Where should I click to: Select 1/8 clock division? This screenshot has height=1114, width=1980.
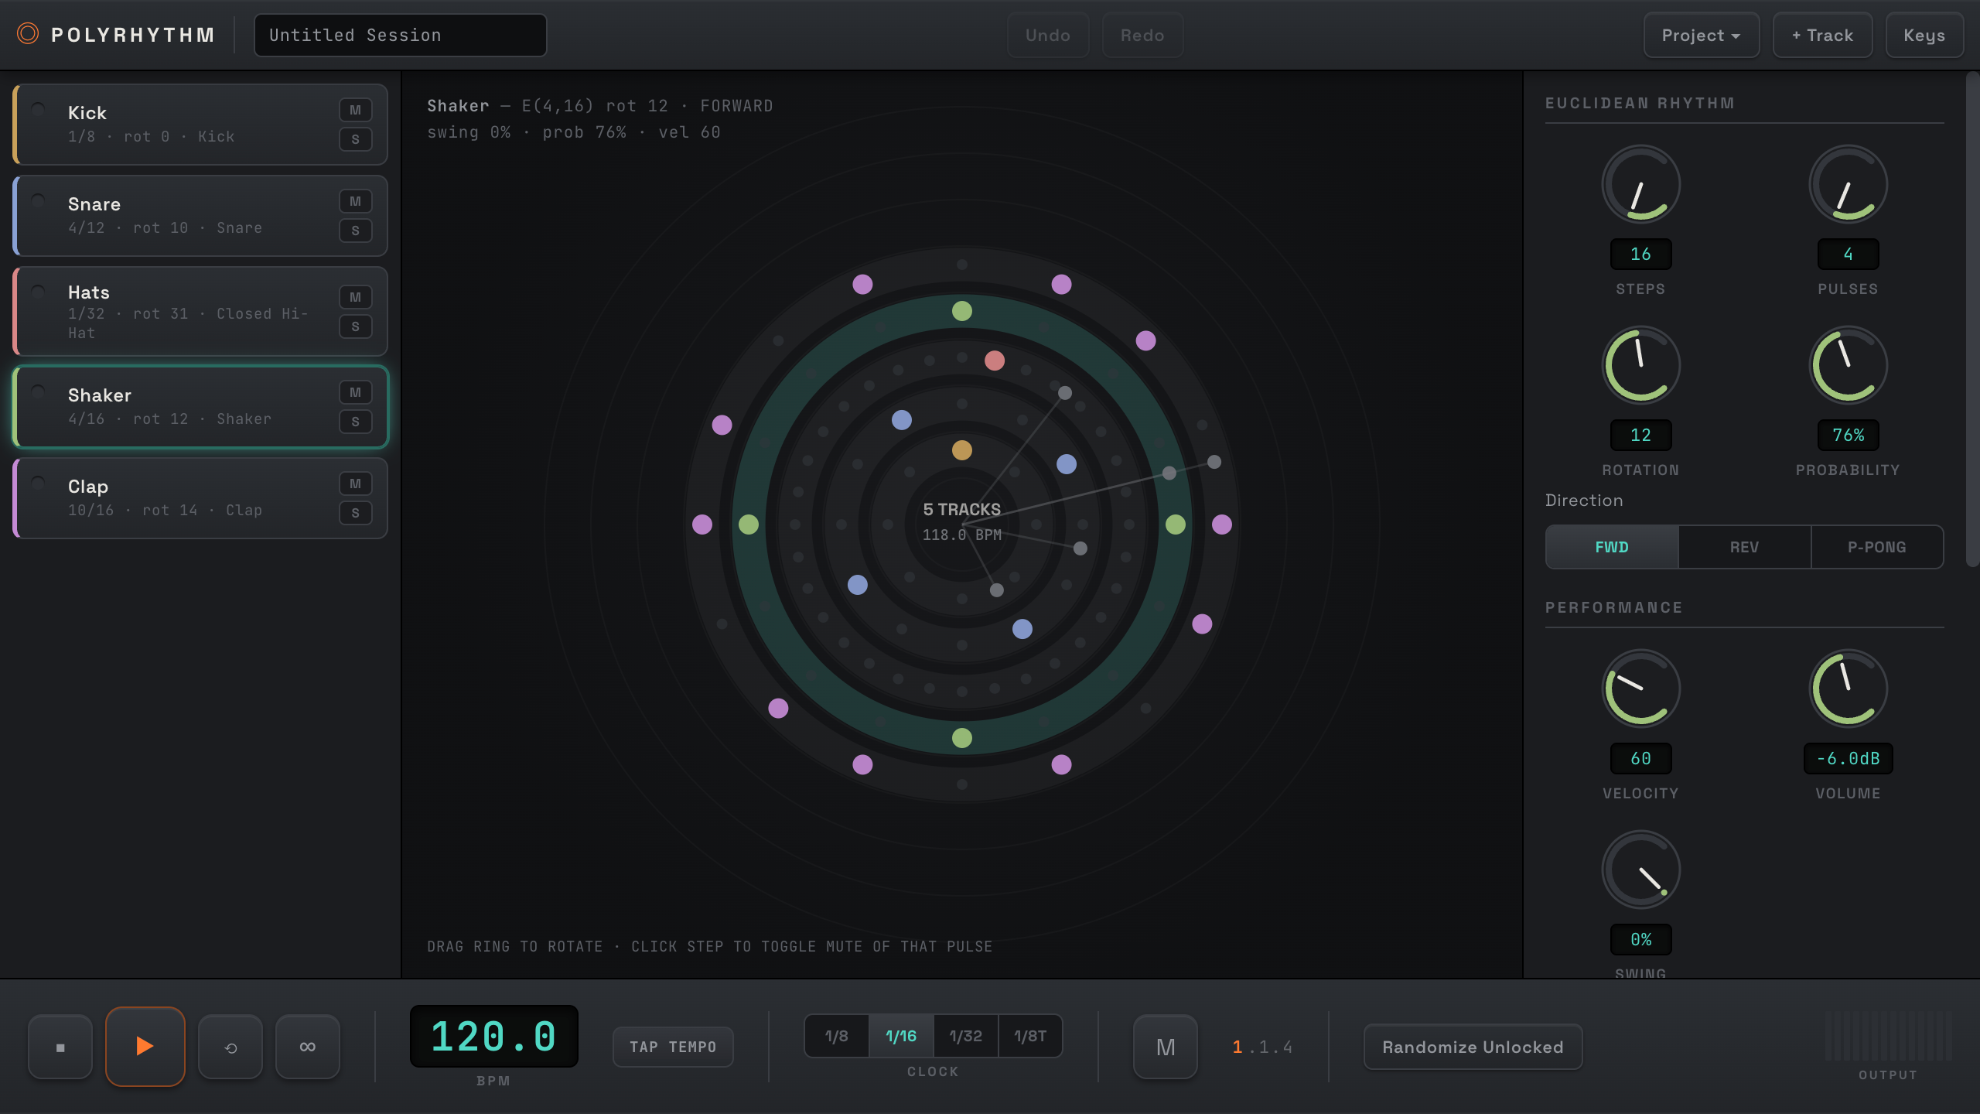(837, 1036)
